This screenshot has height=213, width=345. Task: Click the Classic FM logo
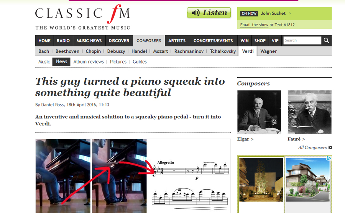(82, 17)
